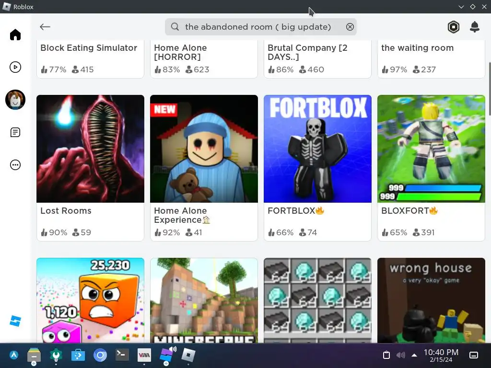Open the More options icon in sidebar
Screen dimensions: 491x368
click(x=15, y=165)
